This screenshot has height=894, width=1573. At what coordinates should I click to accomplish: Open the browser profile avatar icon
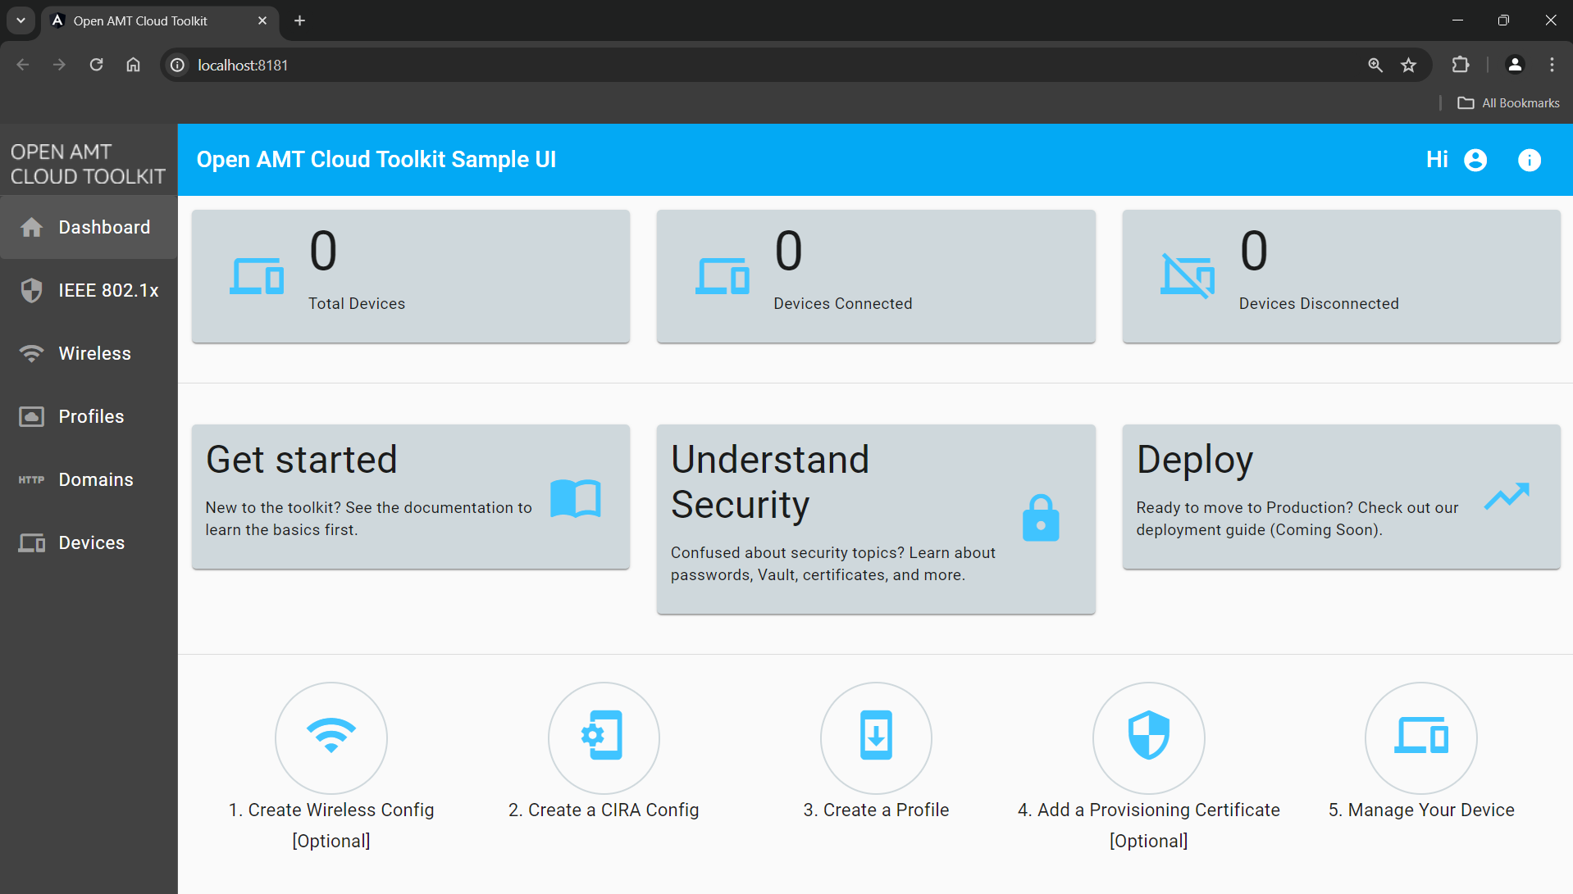pos(1515,65)
